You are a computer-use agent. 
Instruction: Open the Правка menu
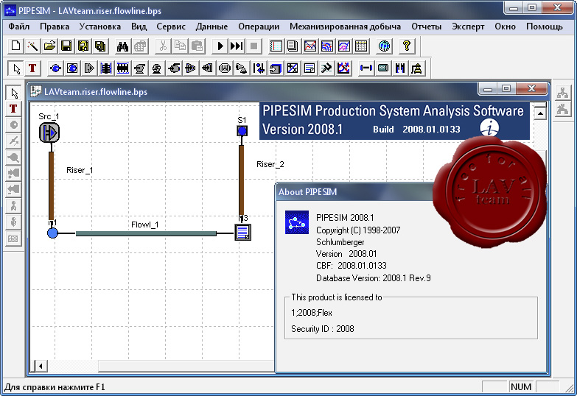(55, 26)
